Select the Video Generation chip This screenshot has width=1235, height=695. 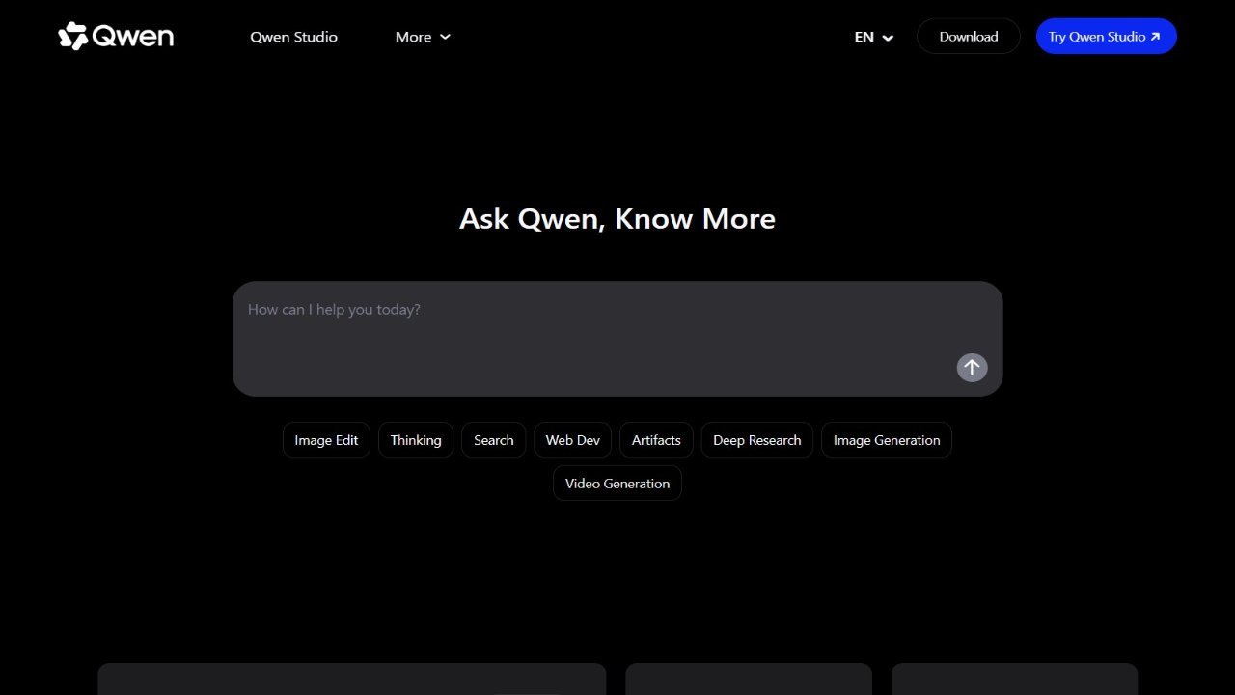(617, 484)
